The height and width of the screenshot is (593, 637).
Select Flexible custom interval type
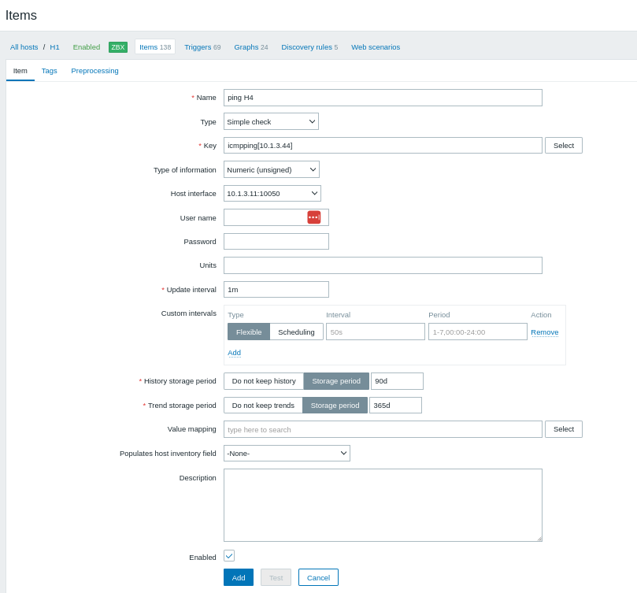point(249,332)
